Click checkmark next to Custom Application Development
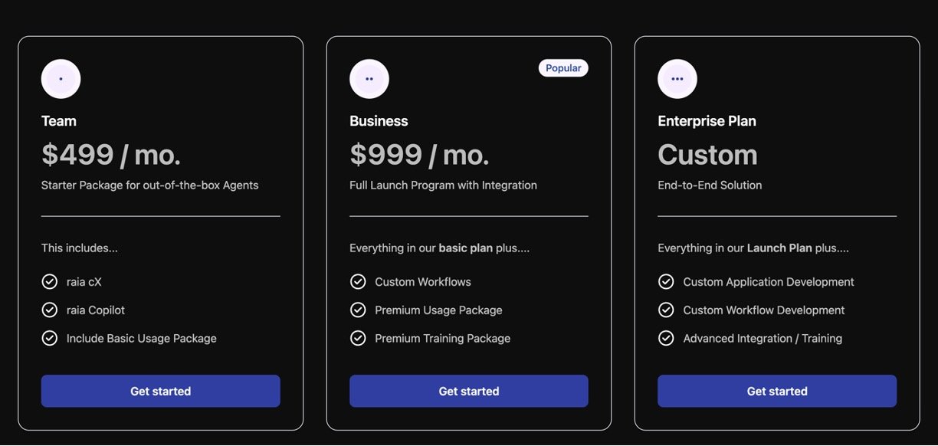 [666, 282]
